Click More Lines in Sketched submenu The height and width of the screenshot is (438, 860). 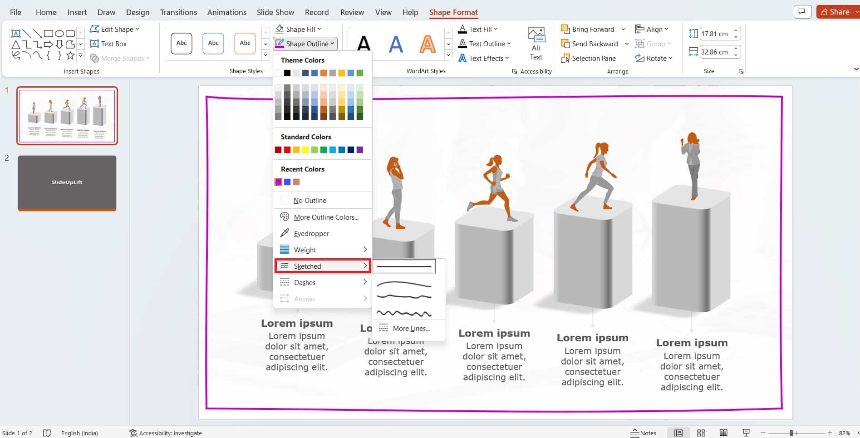pyautogui.click(x=411, y=328)
